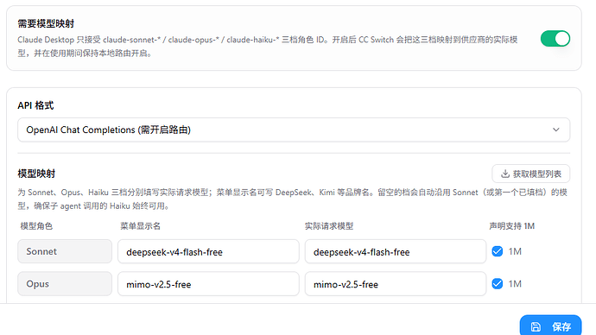596x335 pixels.
Task: Click the 声明支持 1M column header
Action: (511, 226)
